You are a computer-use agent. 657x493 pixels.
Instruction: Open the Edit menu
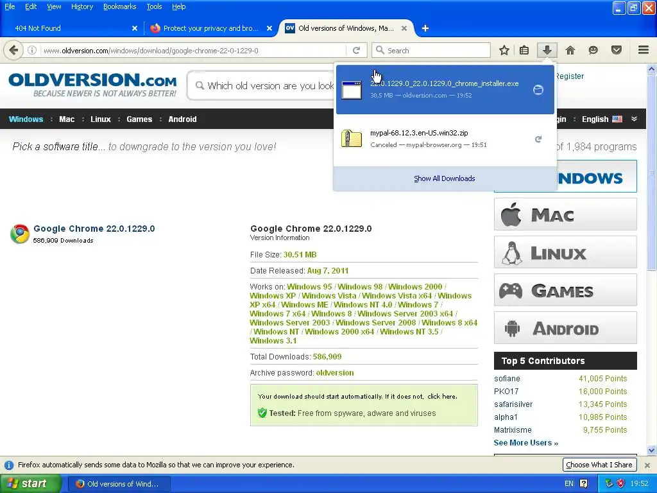tap(31, 6)
